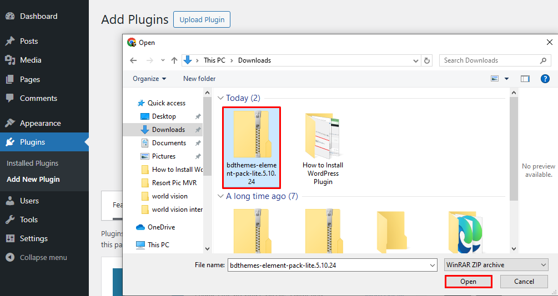The height and width of the screenshot is (296, 558).
Task: Go up one folder level arrow
Action: 174,60
